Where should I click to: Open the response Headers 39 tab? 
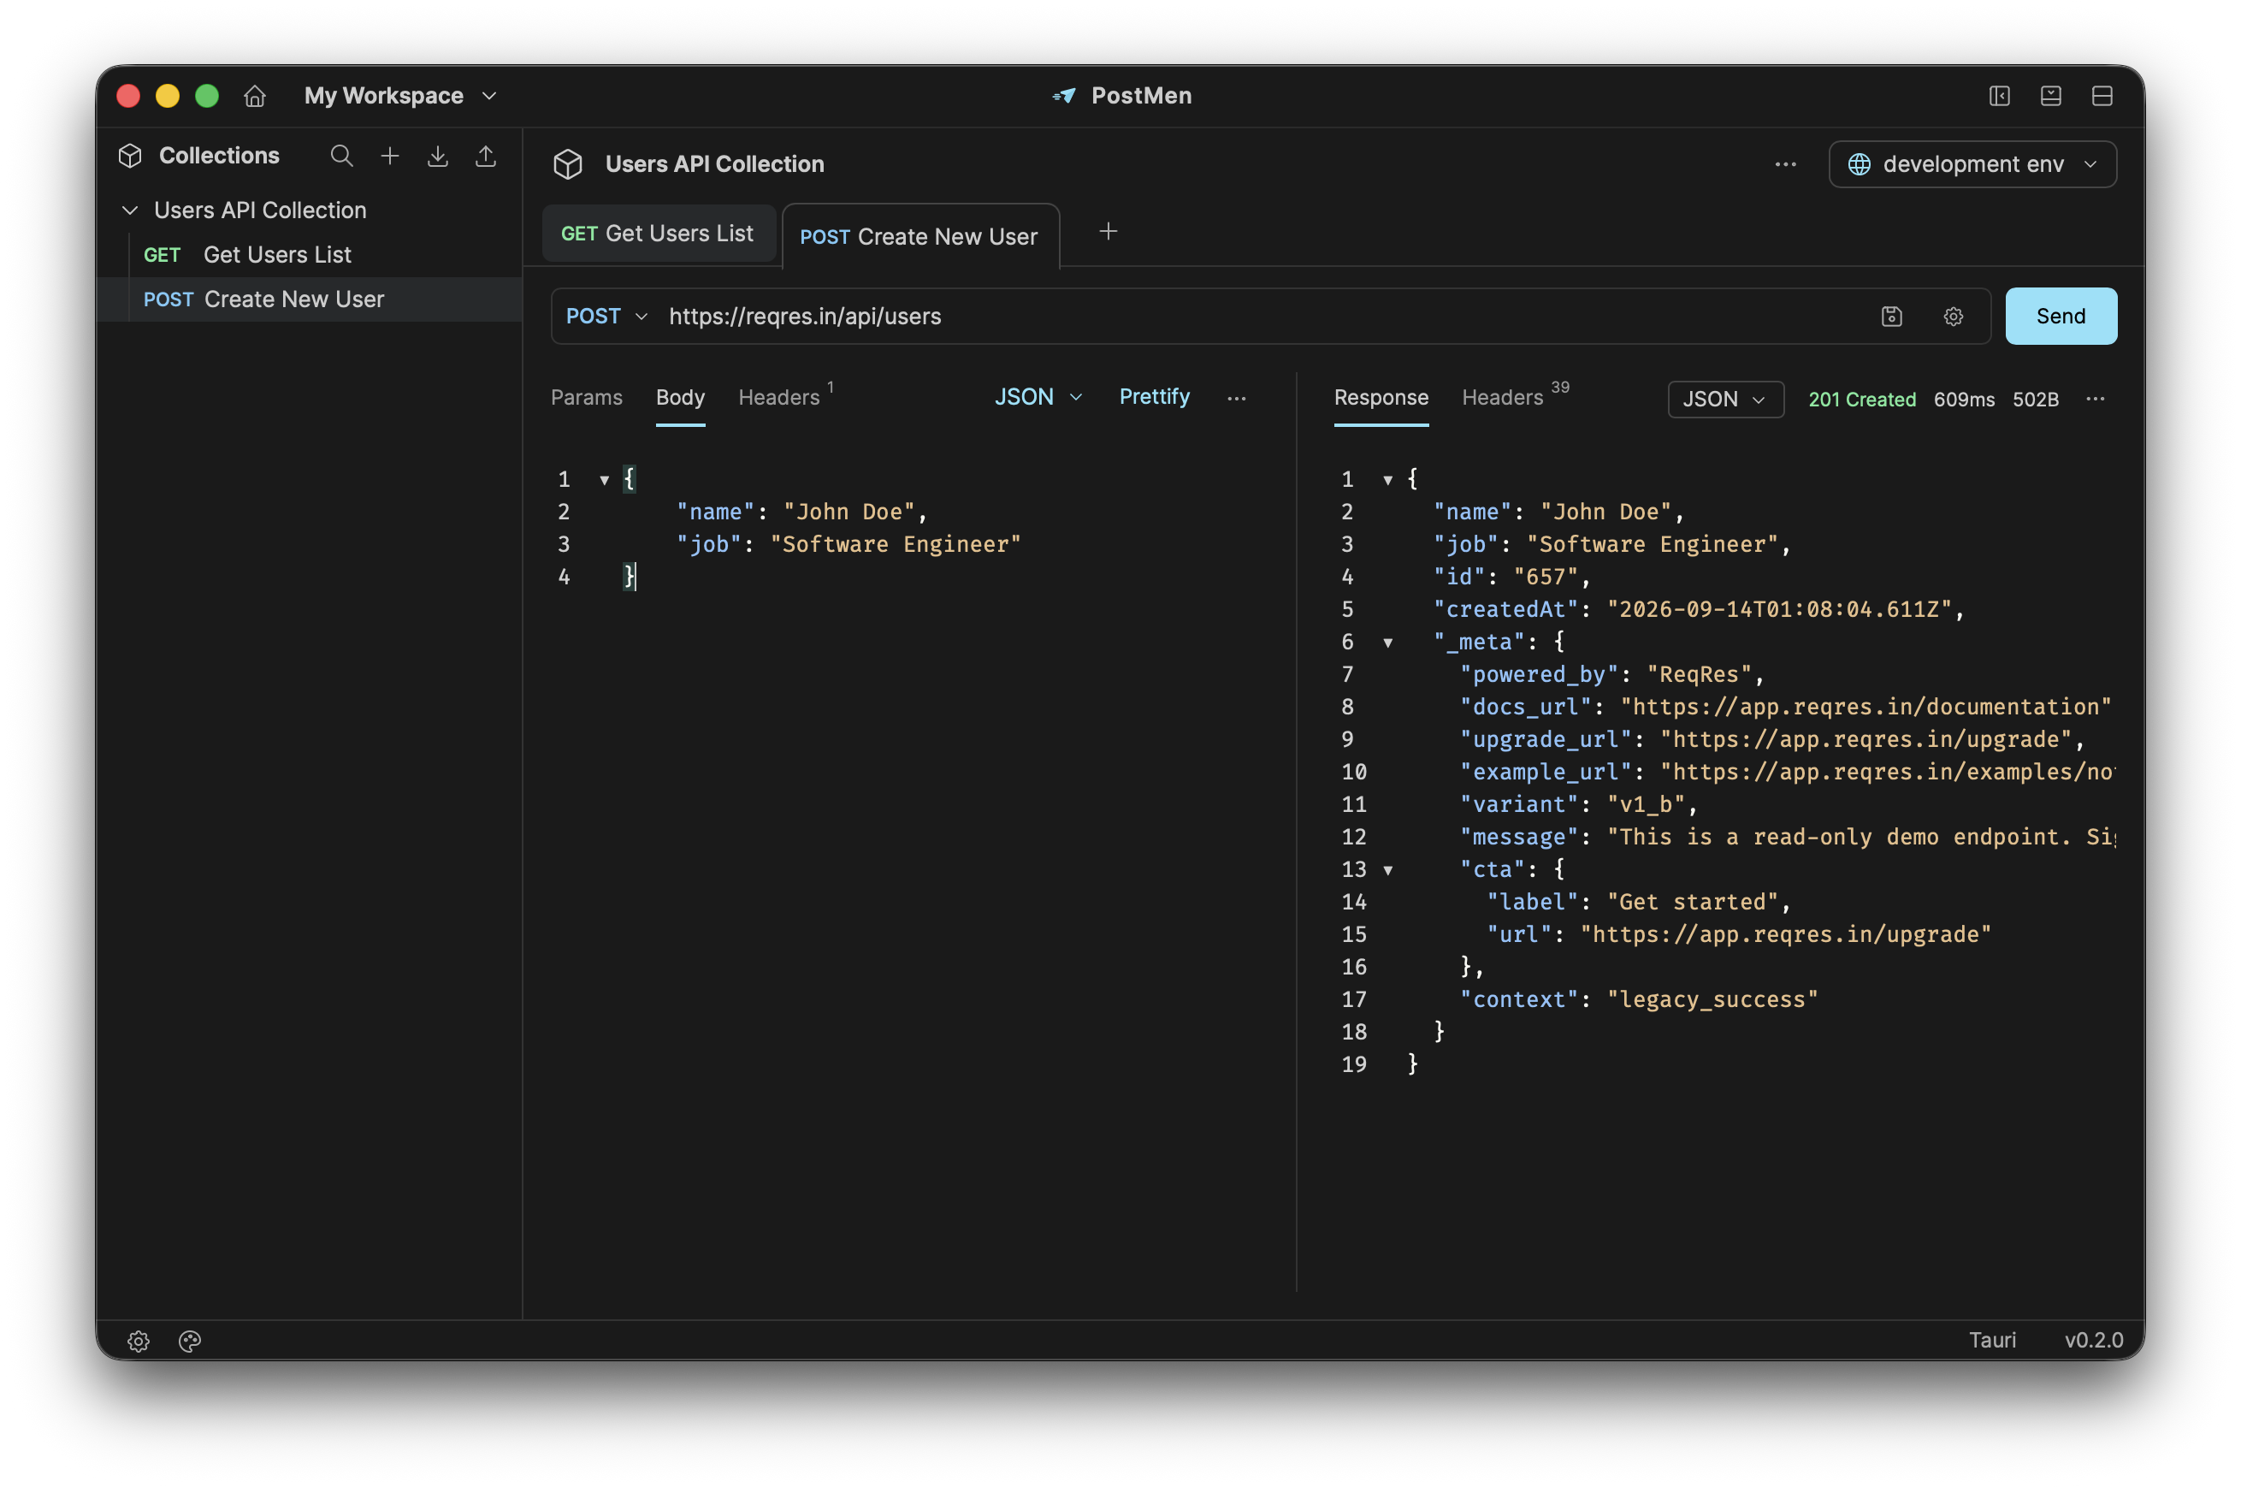pos(1515,395)
